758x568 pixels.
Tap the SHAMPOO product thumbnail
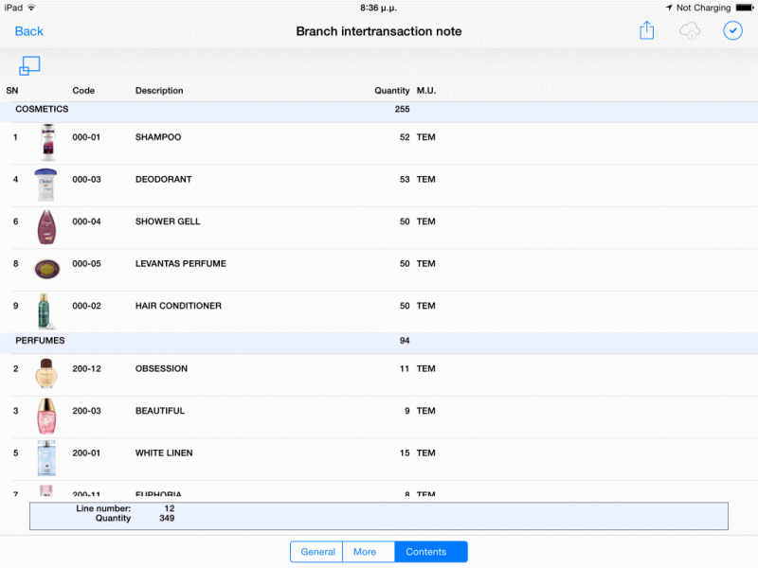tap(48, 143)
